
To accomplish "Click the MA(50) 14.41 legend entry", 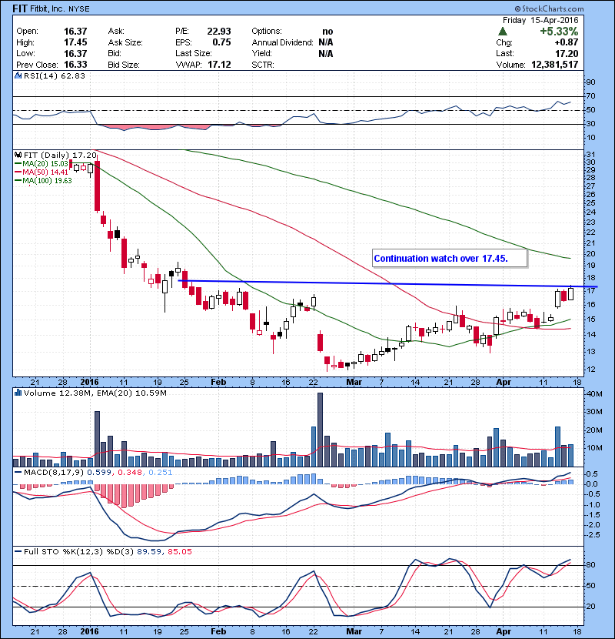I will click(42, 172).
